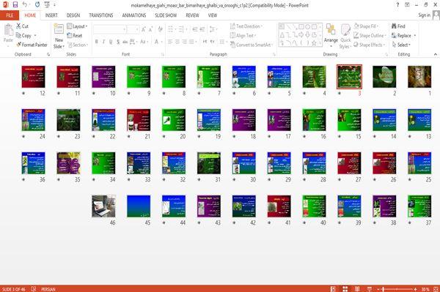Viewport: 440px width, 292px height.
Task: Toggle Center paragraph alignment
Action: tap(177, 42)
